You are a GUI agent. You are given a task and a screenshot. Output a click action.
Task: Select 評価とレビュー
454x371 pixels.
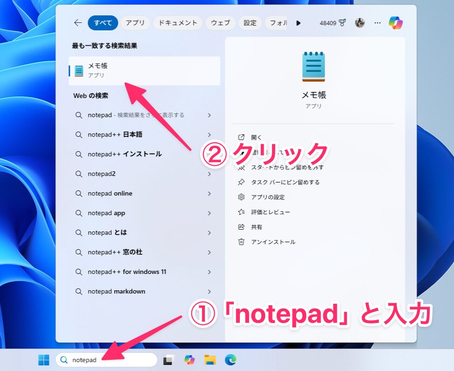(x=271, y=212)
